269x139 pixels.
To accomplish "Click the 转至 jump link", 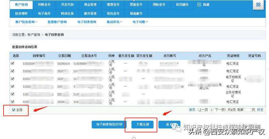I will coord(260,110).
